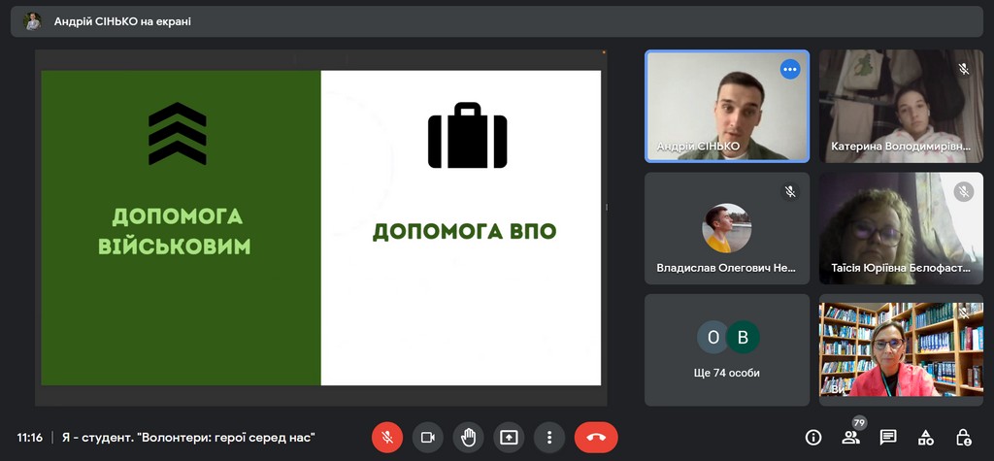
Task: Select Катерина Володимирівна's video tile
Action: pos(901,106)
